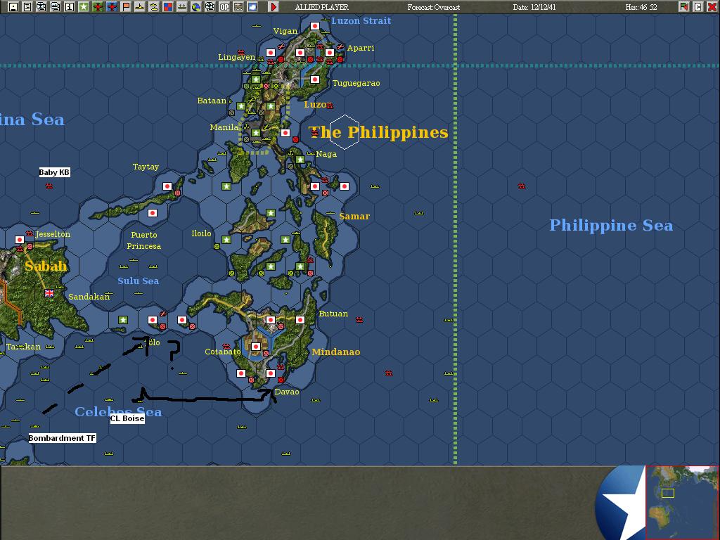
Task: Click the double yellow ships icon
Action: (154, 7)
